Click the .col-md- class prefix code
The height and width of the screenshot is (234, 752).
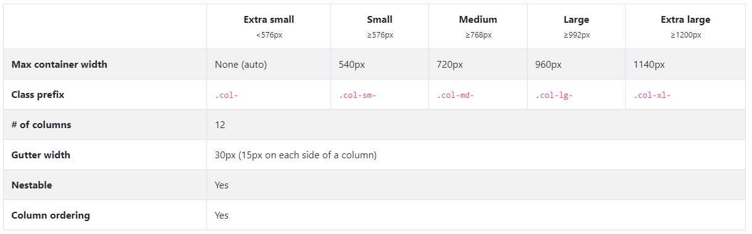tap(456, 95)
